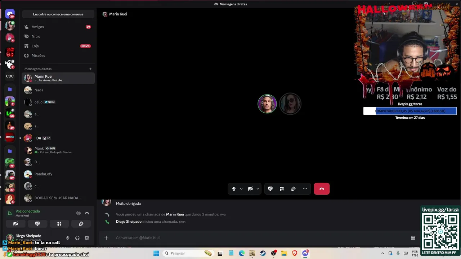Toggle camera in voice connected panel

tap(15, 224)
